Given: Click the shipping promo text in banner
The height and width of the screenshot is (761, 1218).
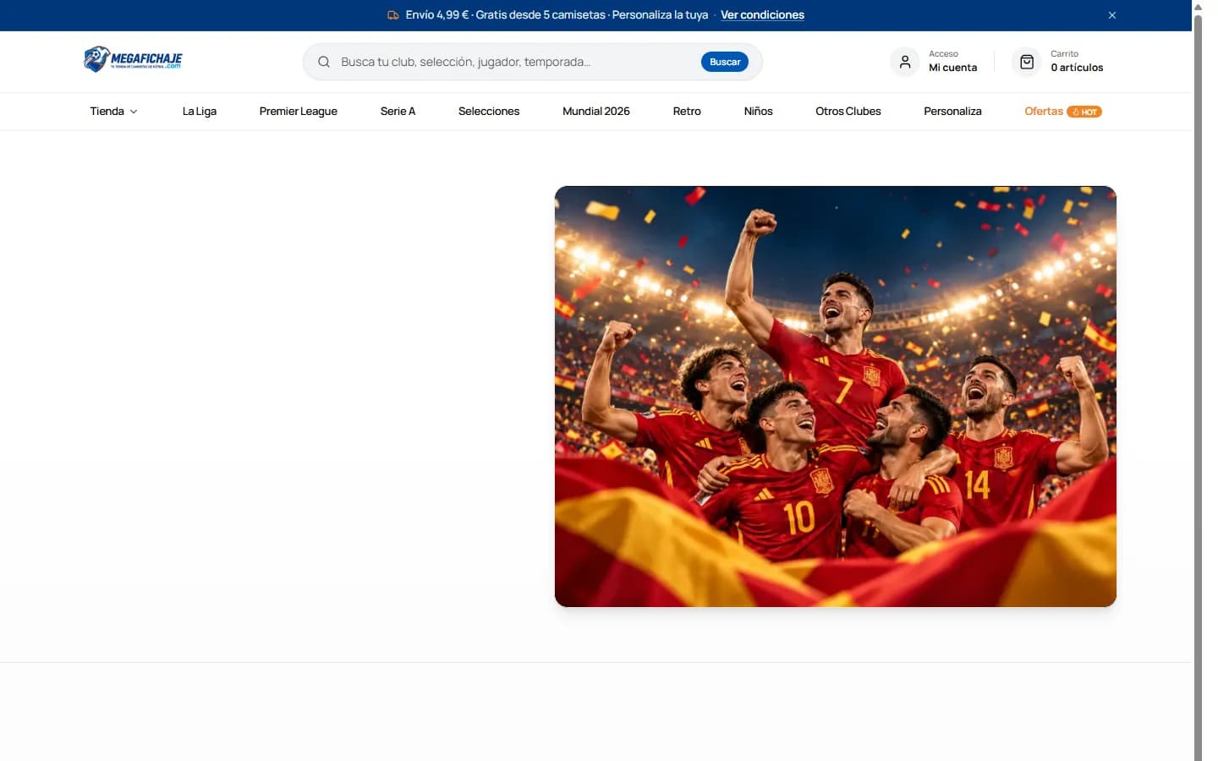Looking at the screenshot, I should (557, 15).
